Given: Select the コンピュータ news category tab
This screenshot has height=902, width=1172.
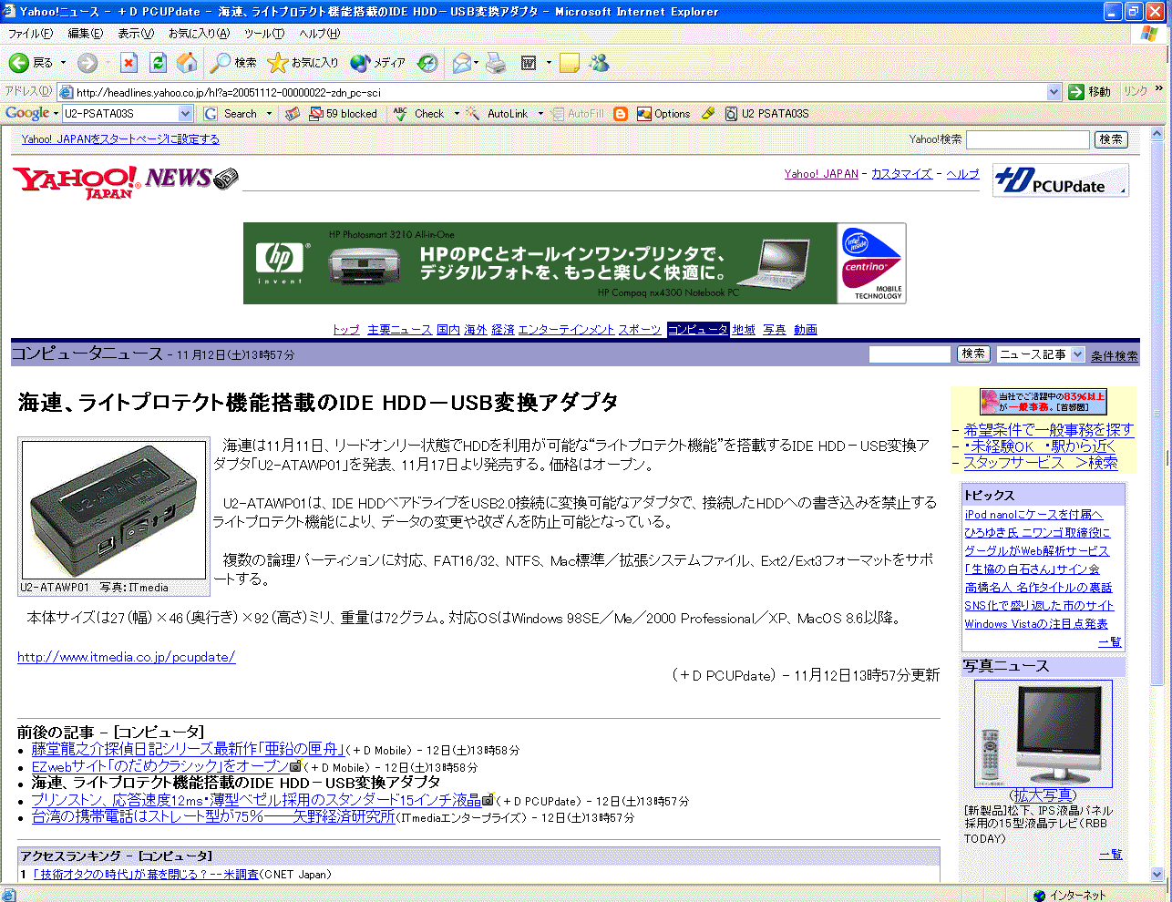Looking at the screenshot, I should pos(698,330).
